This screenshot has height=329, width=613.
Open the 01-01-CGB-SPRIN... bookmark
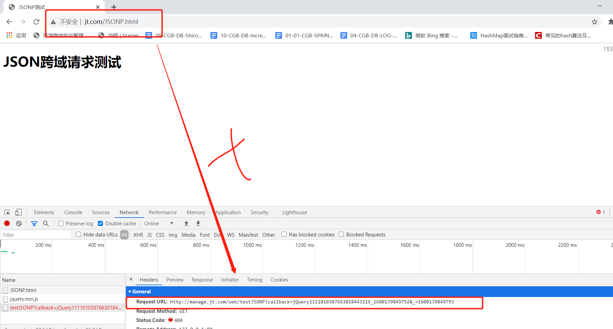(x=304, y=35)
